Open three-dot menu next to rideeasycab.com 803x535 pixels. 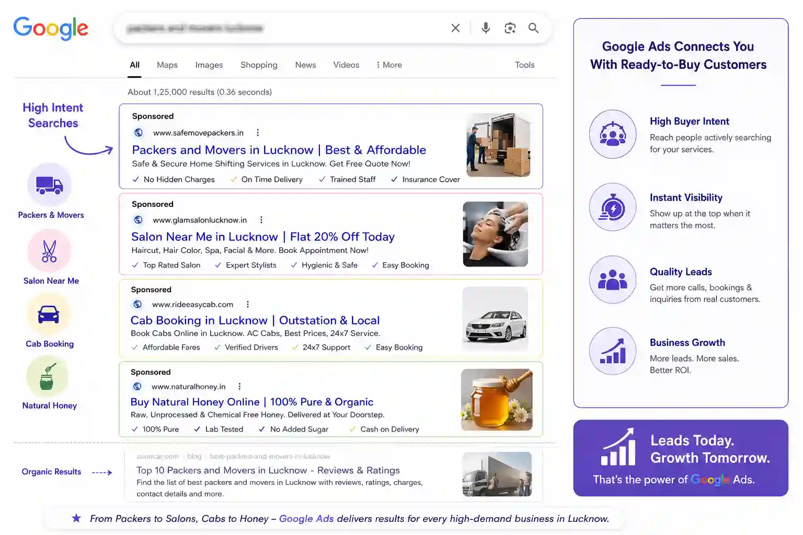click(x=248, y=304)
